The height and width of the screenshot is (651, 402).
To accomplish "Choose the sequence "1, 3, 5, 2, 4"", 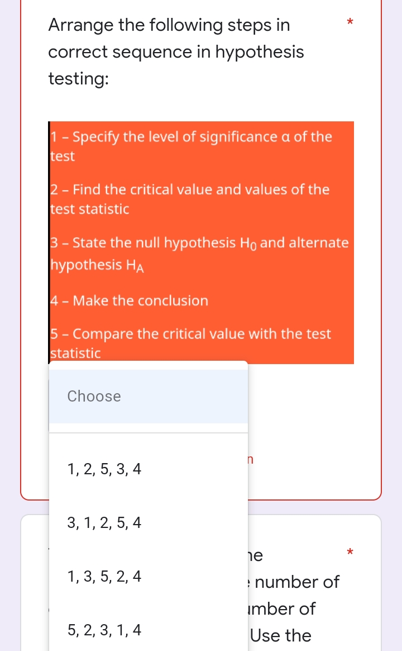I will tap(103, 576).
